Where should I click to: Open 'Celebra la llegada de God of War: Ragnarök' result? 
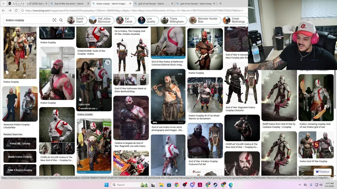click(130, 145)
